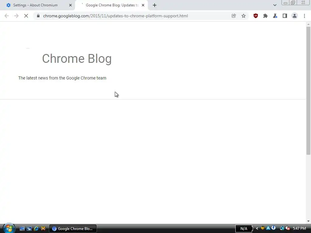The width and height of the screenshot is (311, 233).
Task: Open the uBlock Origin extension
Action: point(256,16)
